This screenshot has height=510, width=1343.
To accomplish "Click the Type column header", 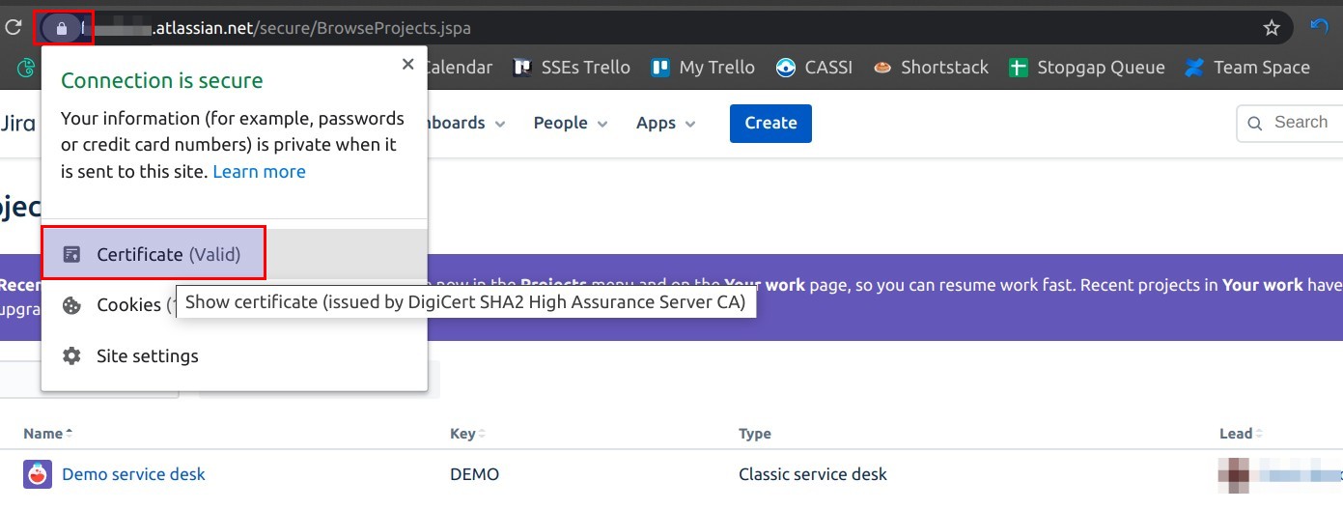I will point(755,434).
